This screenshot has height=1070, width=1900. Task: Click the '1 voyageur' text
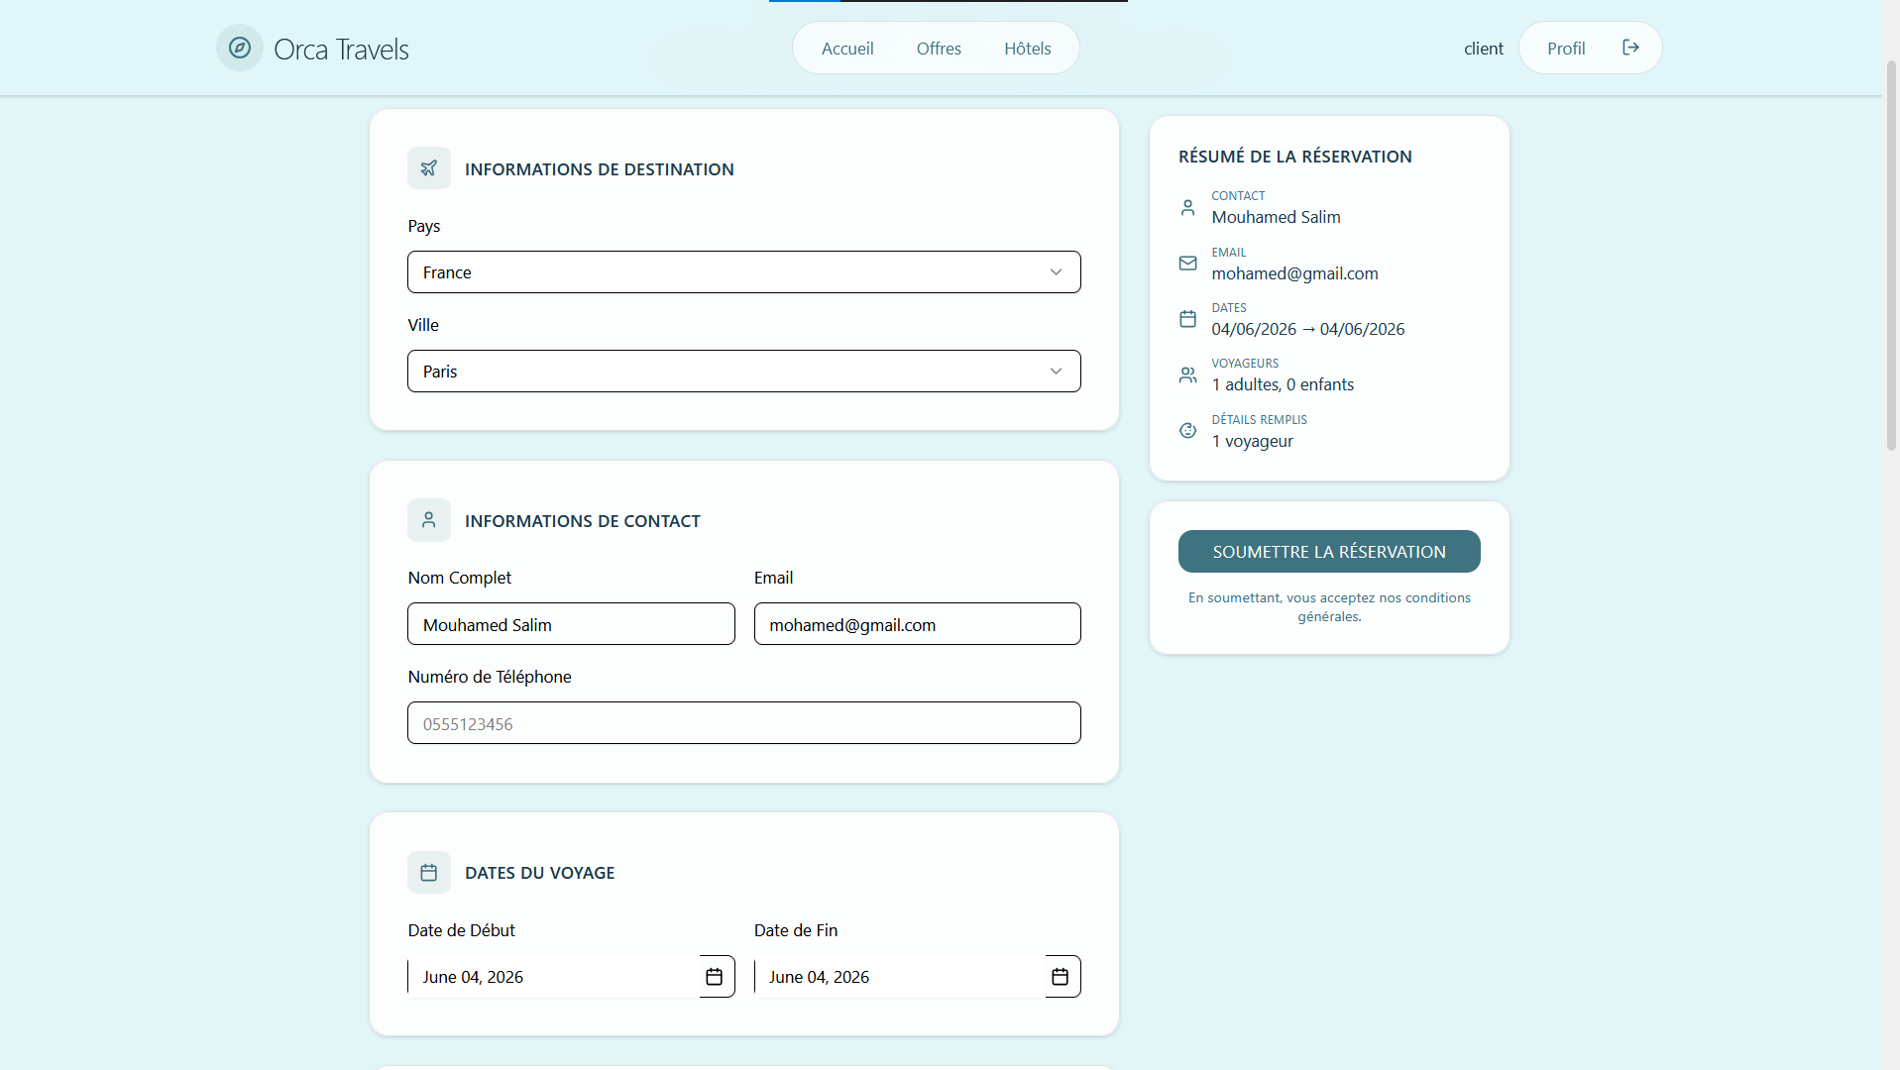pos(1252,441)
